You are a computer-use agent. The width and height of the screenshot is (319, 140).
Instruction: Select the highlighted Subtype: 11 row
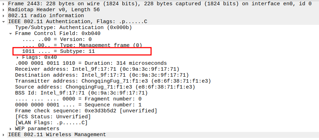pyautogui.click(x=59, y=51)
